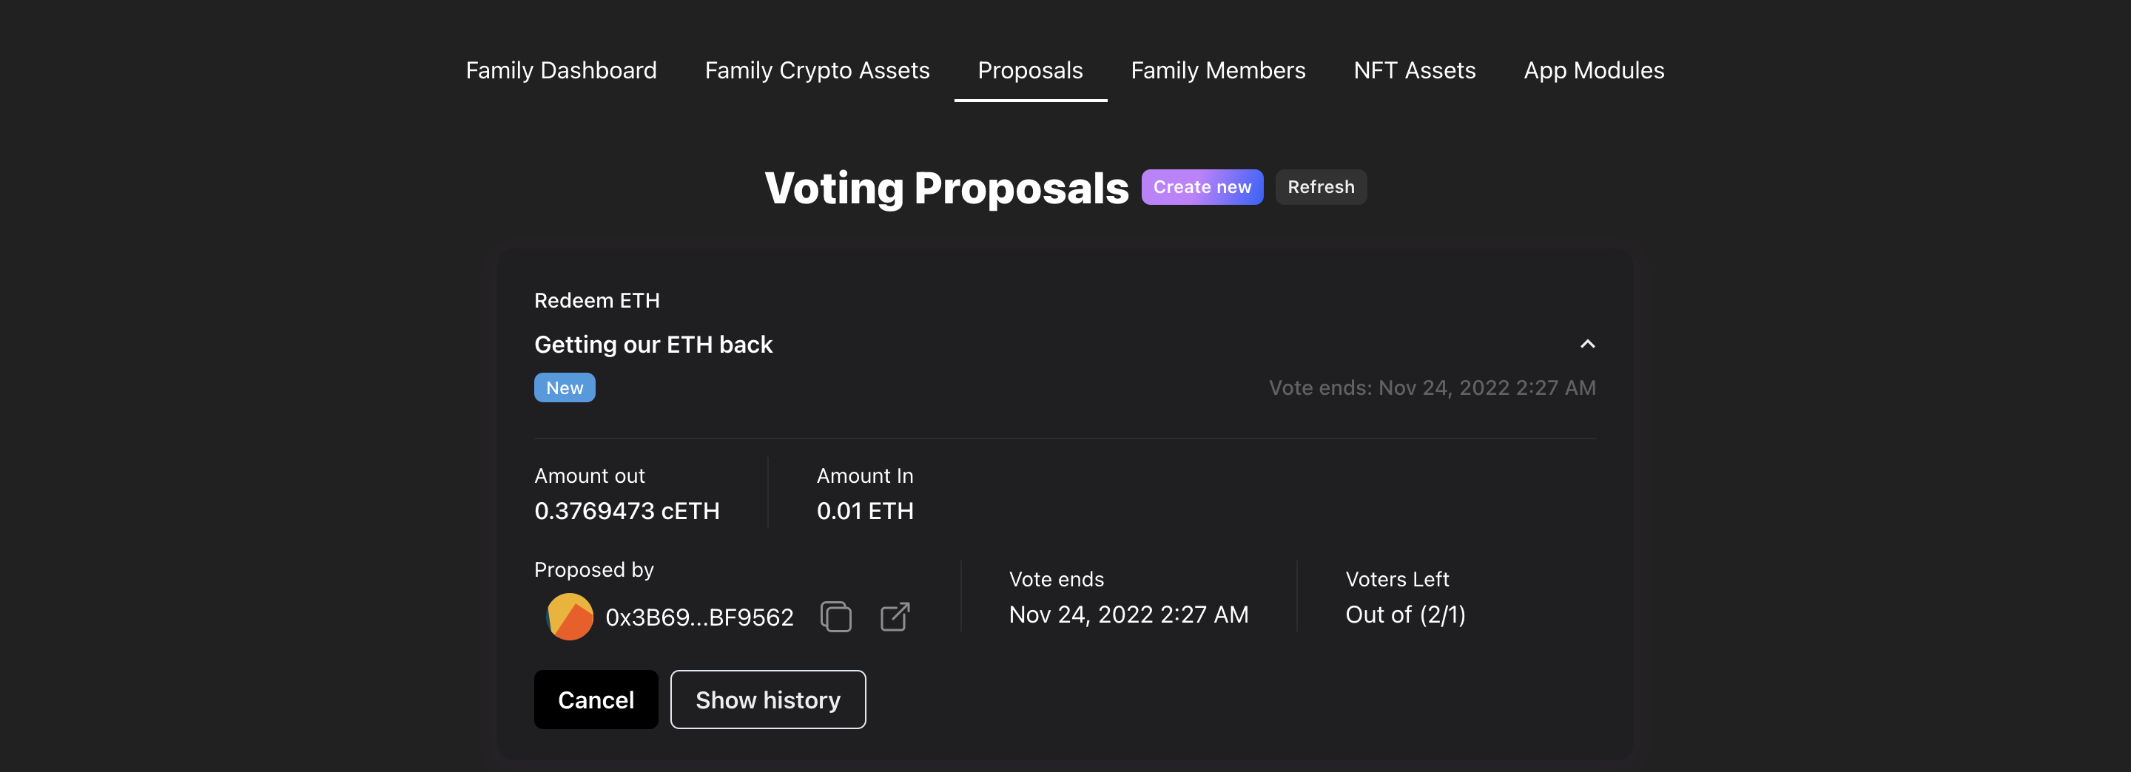The image size is (2131, 772).
Task: Open the Family Dashboard tab
Action: 561,70
